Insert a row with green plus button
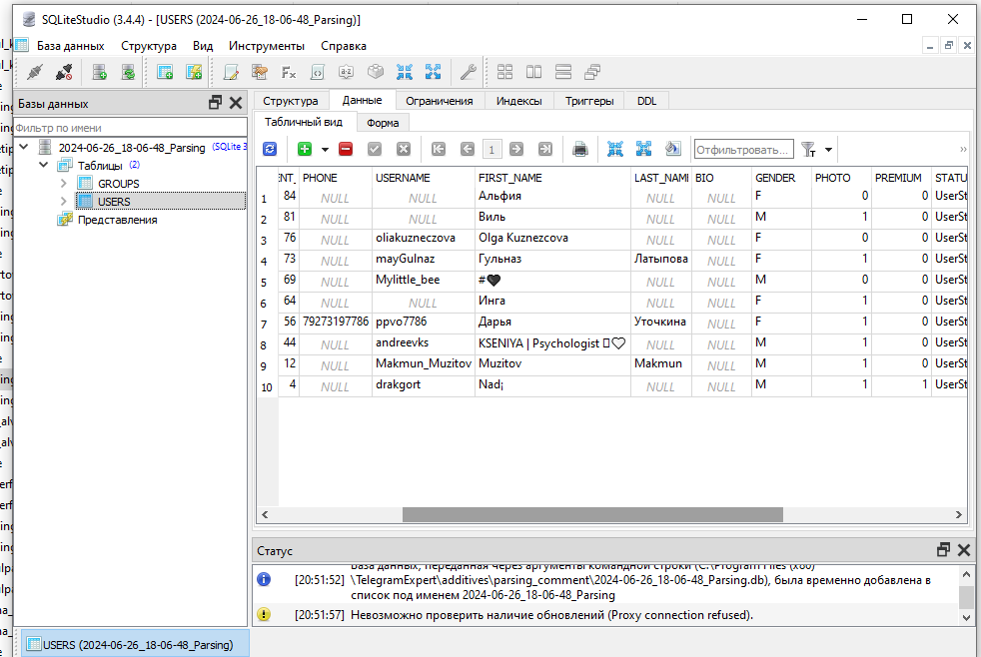The width and height of the screenshot is (981, 657). click(x=305, y=149)
